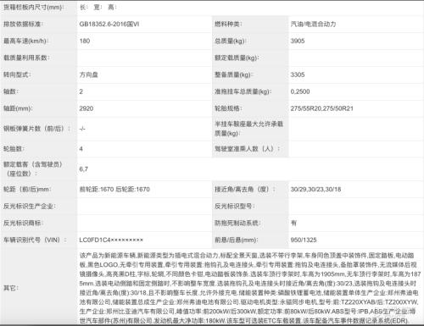Click the emission standard value GB18352.6-2016国VI

[109, 25]
